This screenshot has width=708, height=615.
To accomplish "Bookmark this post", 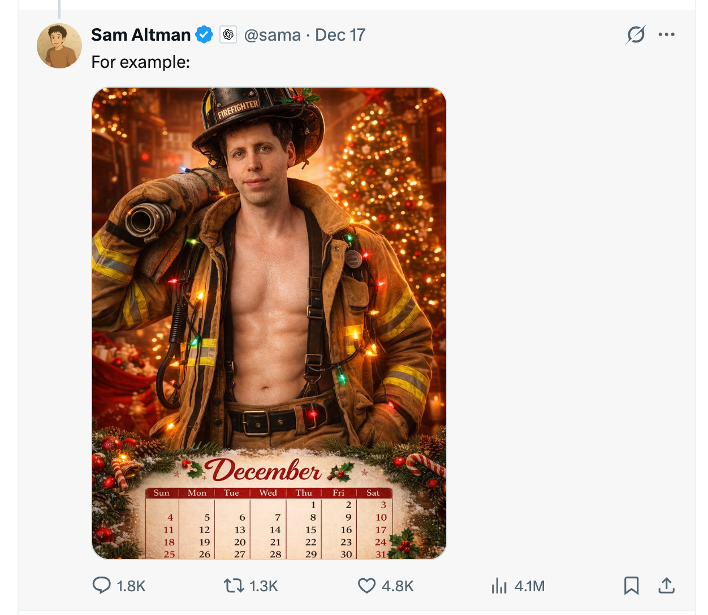I will (631, 586).
